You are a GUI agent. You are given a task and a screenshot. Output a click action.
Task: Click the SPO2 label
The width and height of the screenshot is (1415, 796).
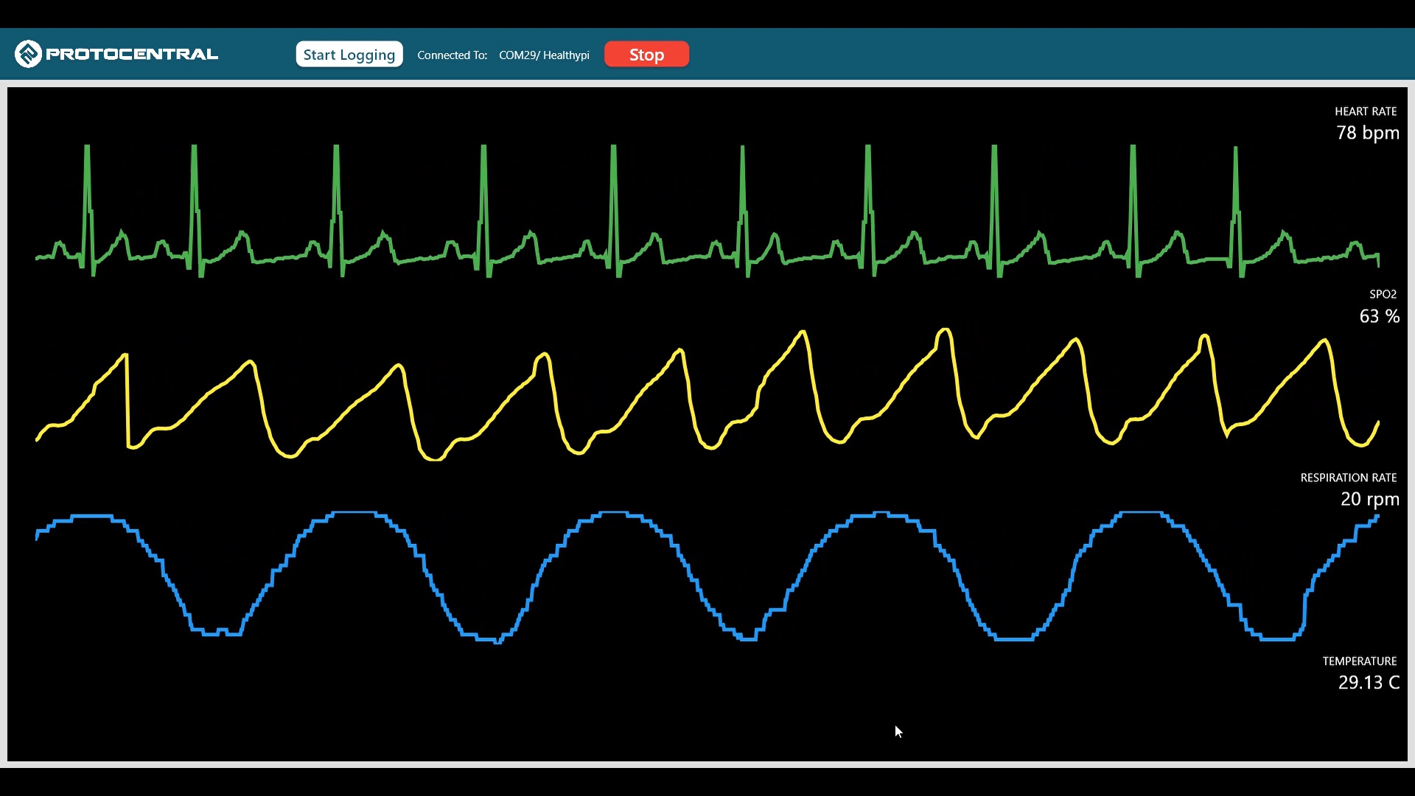point(1383,294)
